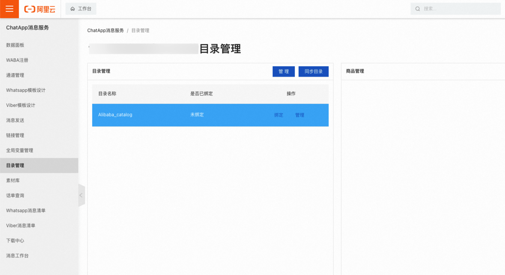Click the Alibaba Cloud logo
This screenshot has height=275, width=505.
pos(40,9)
